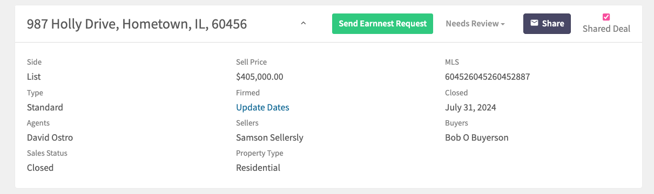Click the sell price $405,000.00
Image resolution: width=654 pixels, height=194 pixels.
click(260, 77)
